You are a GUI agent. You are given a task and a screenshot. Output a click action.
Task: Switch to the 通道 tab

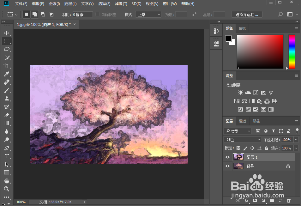coord(243,121)
